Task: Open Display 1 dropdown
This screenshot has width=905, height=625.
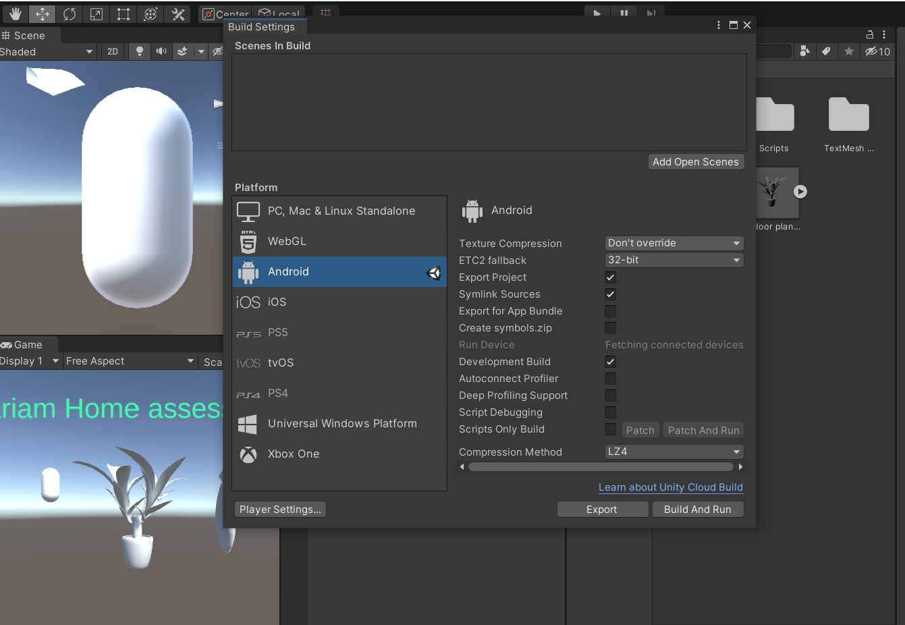Action: click(30, 361)
